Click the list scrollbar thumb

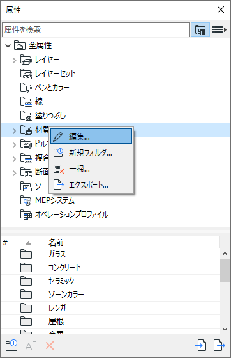pyautogui.click(x=225, y=270)
